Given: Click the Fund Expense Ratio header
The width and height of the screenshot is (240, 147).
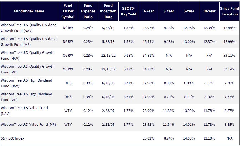Looking at the screenshot, I should point(88,11).
